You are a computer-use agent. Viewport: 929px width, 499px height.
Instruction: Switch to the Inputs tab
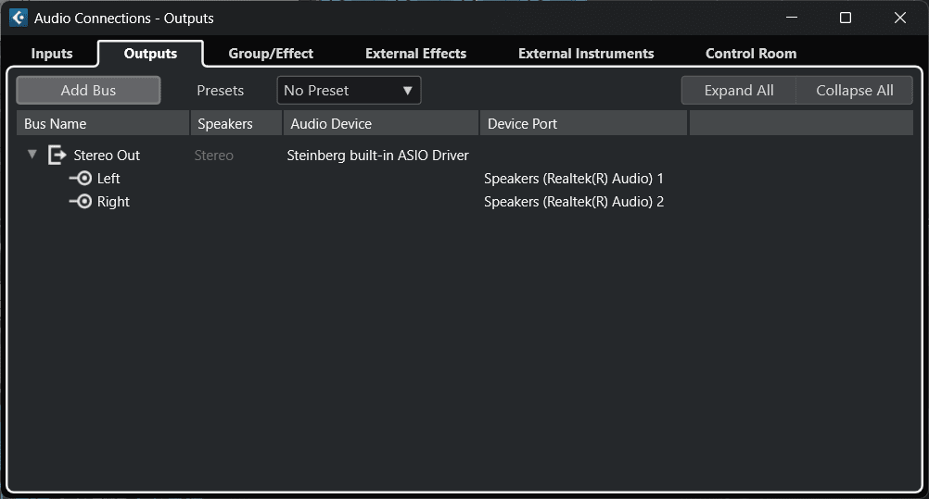[x=52, y=54]
